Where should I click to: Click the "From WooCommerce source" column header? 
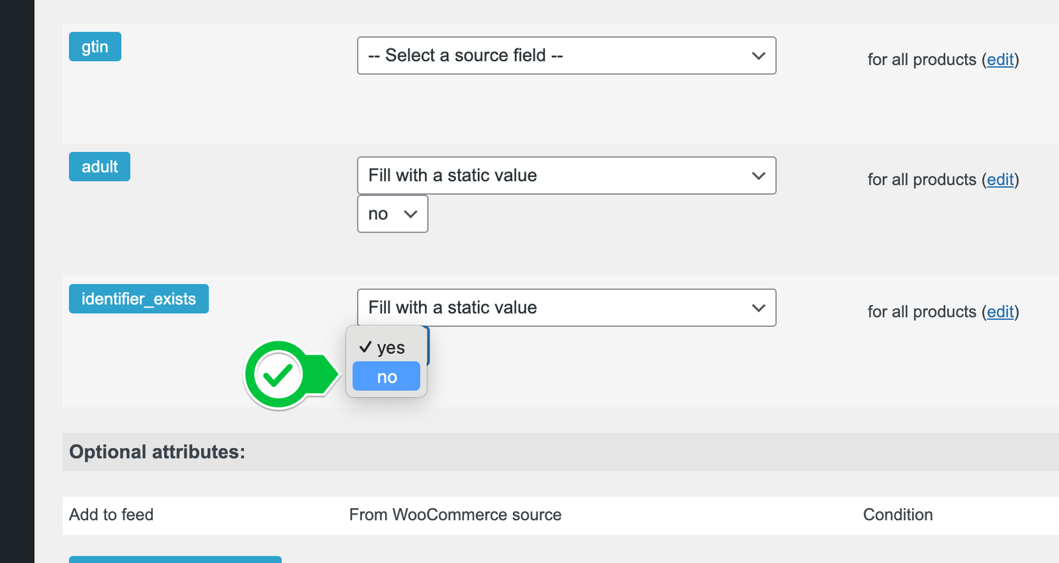(455, 515)
